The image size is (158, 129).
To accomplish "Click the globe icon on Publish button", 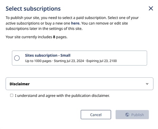I will [x=127, y=115].
